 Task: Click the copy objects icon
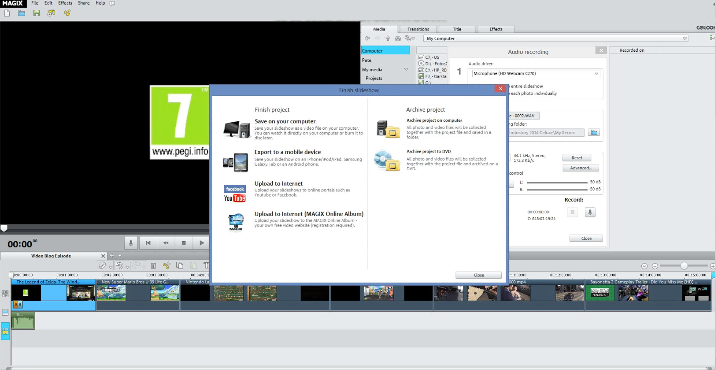180,265
